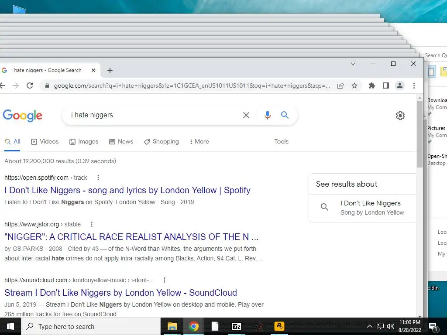
Task: Click the vertical scrollbar thumb of the page
Action: pyautogui.click(x=419, y=134)
